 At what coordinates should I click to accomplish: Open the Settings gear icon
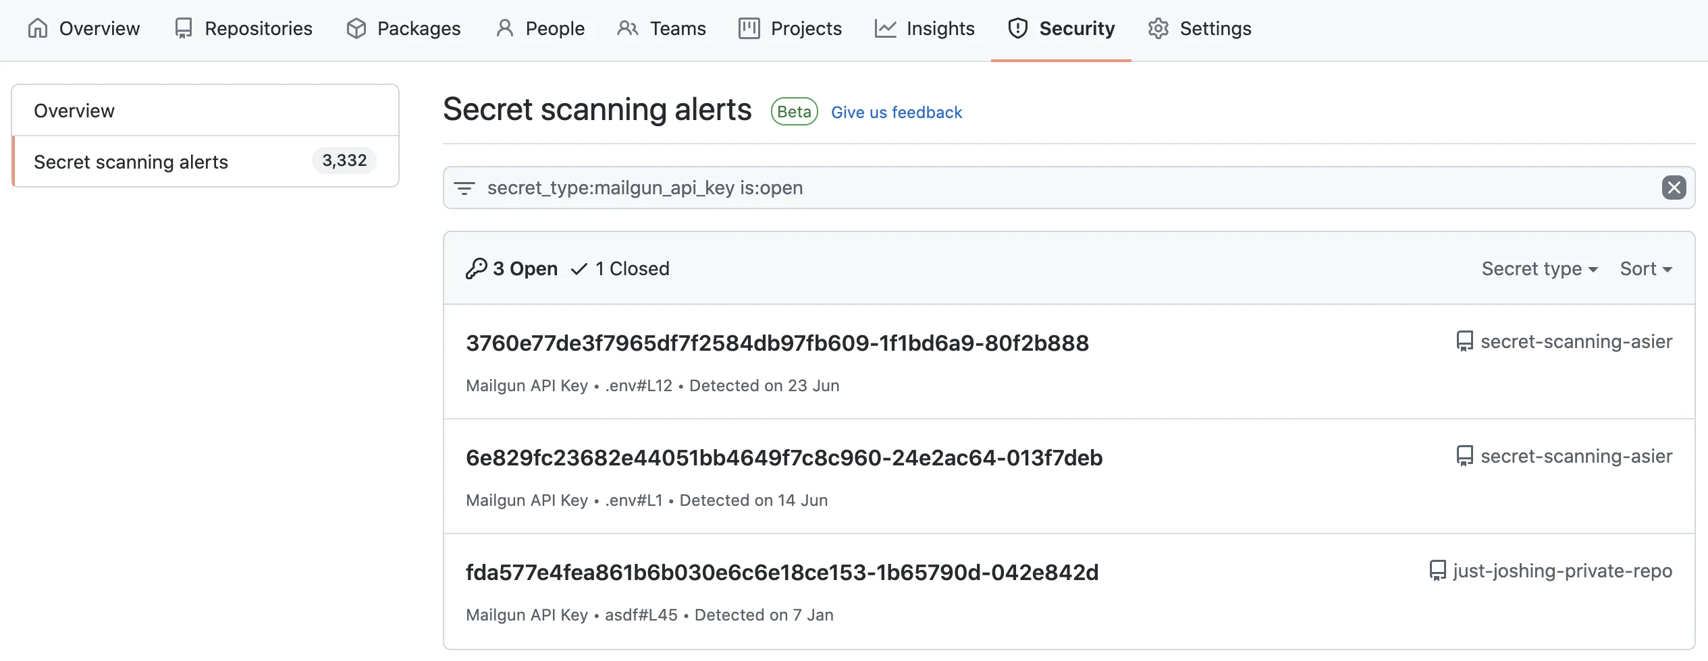[x=1158, y=28]
